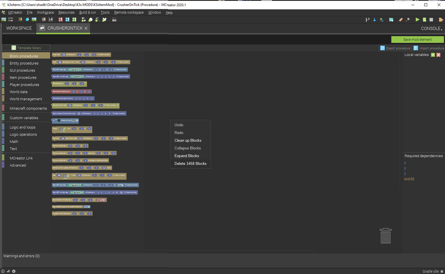
Task: Select the Item procedures category
Action: pos(26,78)
